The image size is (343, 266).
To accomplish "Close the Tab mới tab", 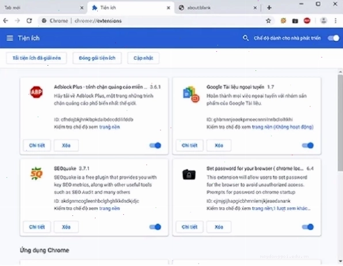I will [x=82, y=8].
